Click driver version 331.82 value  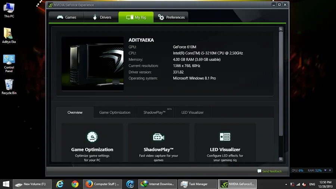178,72
